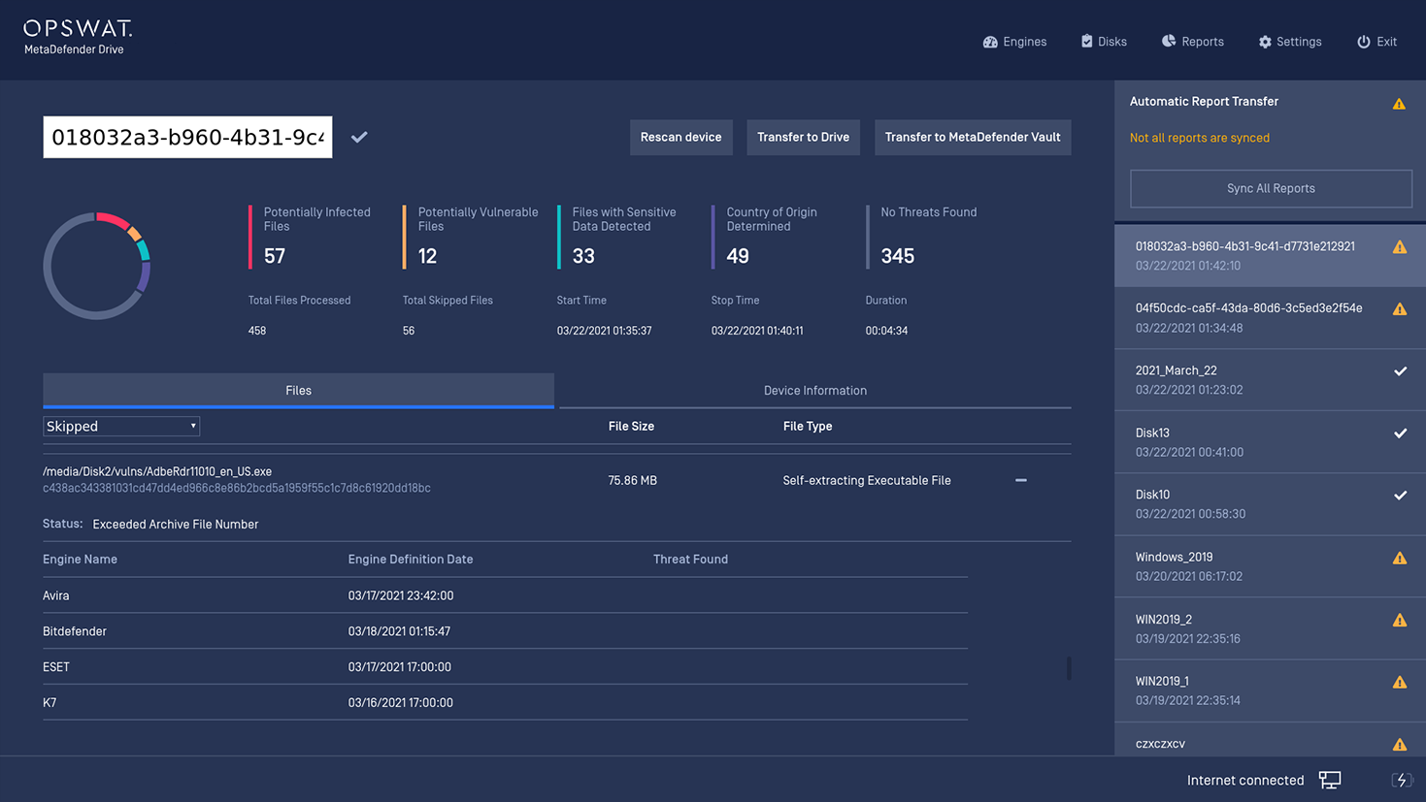Open the WIN2019_1 report
Image resolution: width=1426 pixels, height=802 pixels.
click(x=1270, y=690)
